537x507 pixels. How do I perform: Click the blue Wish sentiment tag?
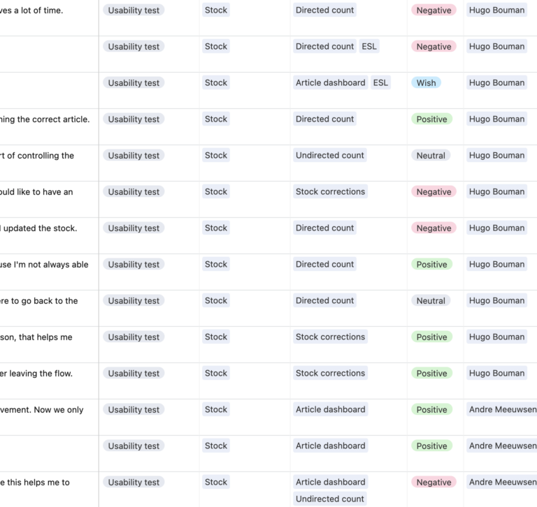click(x=426, y=83)
